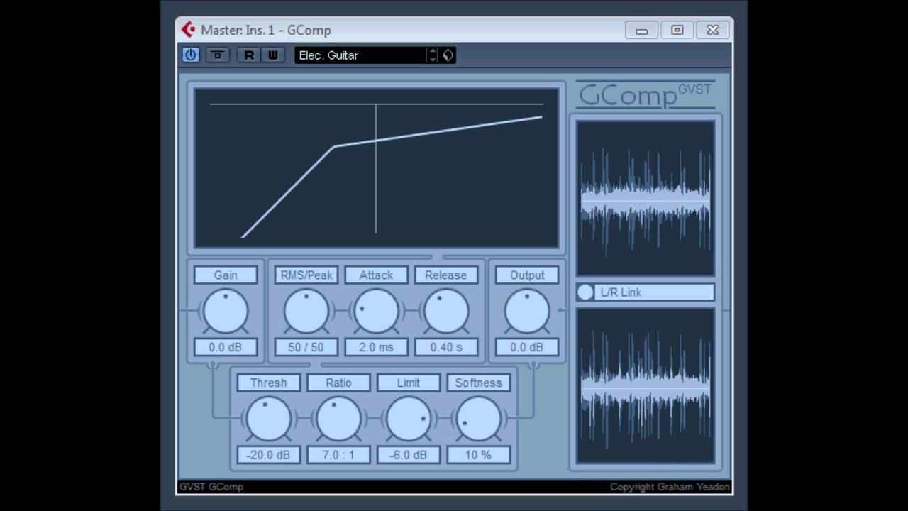Click the 0.40 s release value
The width and height of the screenshot is (908, 511).
[x=446, y=347]
